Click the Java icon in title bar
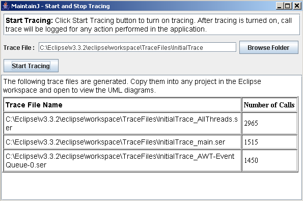The image size is (303, 201). [x=6, y=6]
